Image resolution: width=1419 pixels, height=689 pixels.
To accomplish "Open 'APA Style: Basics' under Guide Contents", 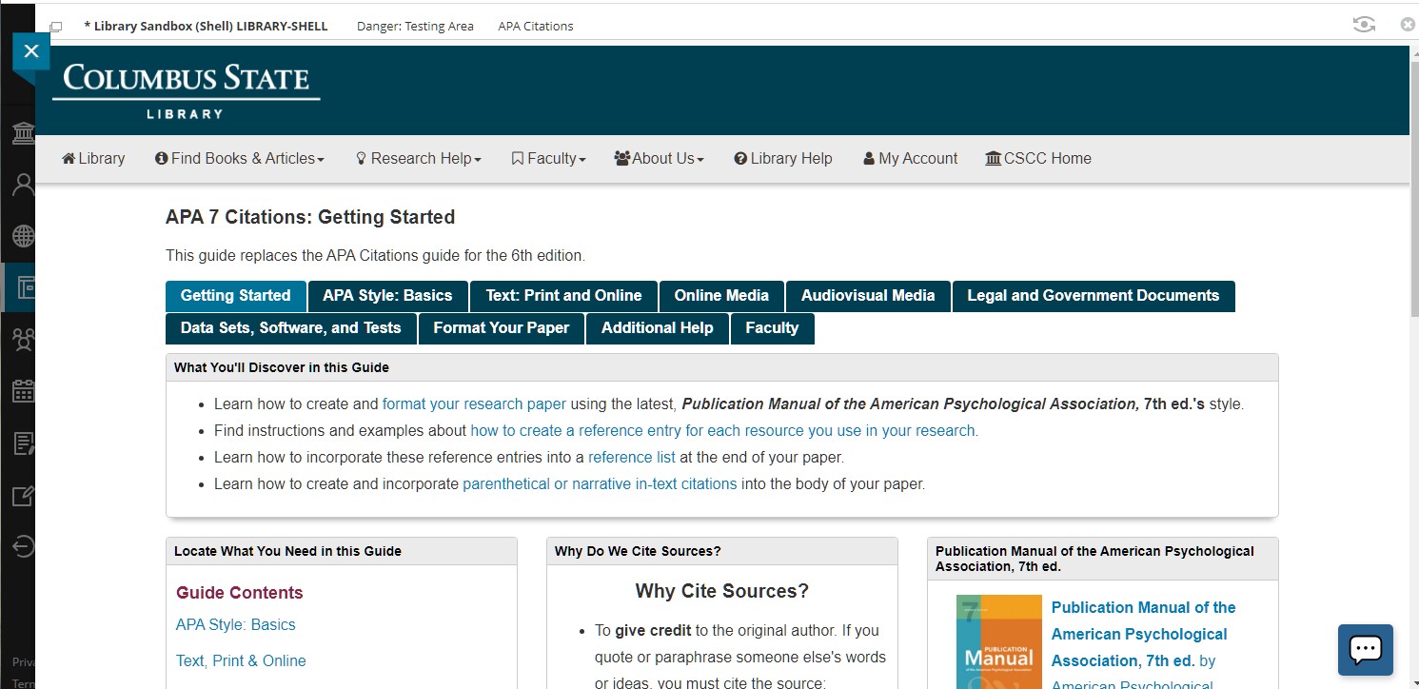I will (x=236, y=625).
